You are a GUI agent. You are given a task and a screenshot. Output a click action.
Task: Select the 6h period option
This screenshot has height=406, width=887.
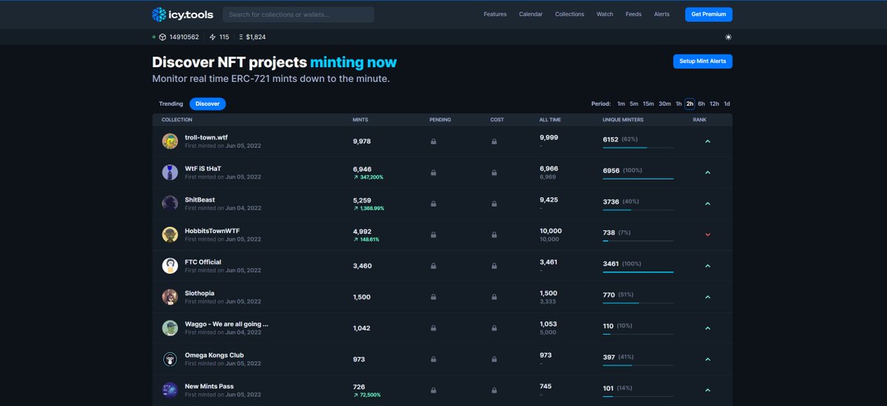click(701, 104)
